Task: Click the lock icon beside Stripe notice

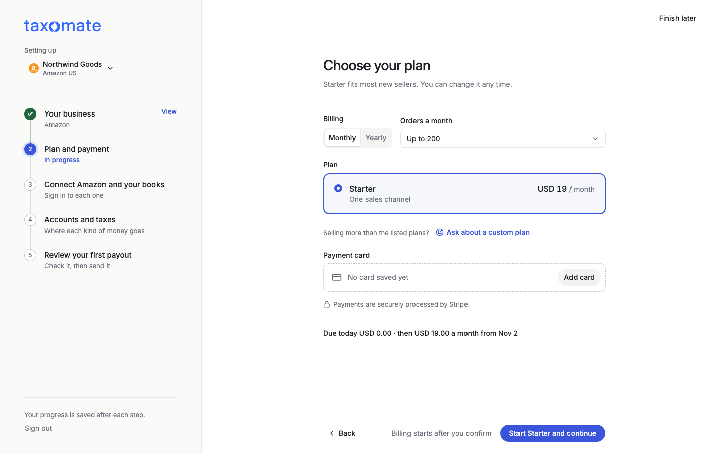Action: pos(327,304)
